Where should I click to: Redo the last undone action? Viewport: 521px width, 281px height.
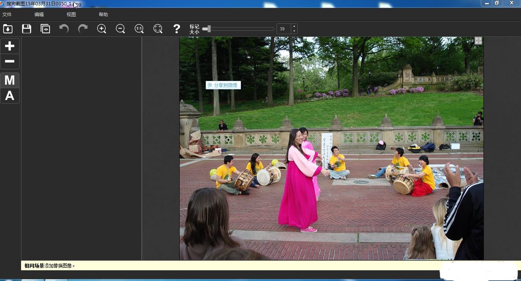click(x=83, y=29)
